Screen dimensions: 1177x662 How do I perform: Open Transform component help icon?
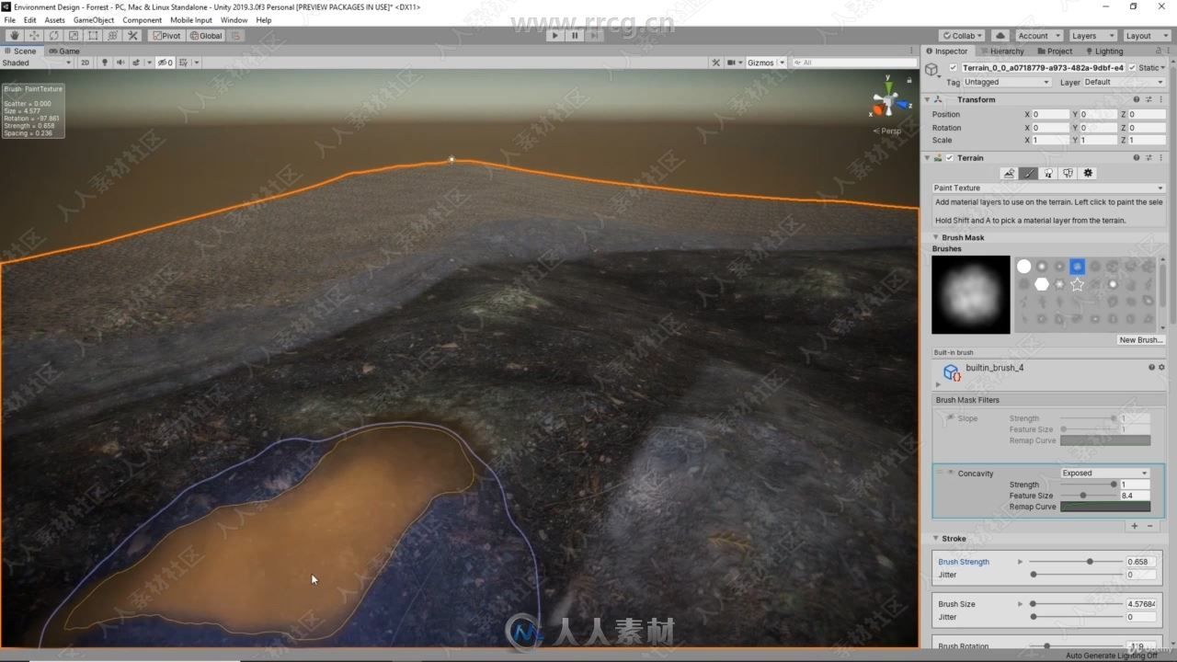pos(1136,99)
